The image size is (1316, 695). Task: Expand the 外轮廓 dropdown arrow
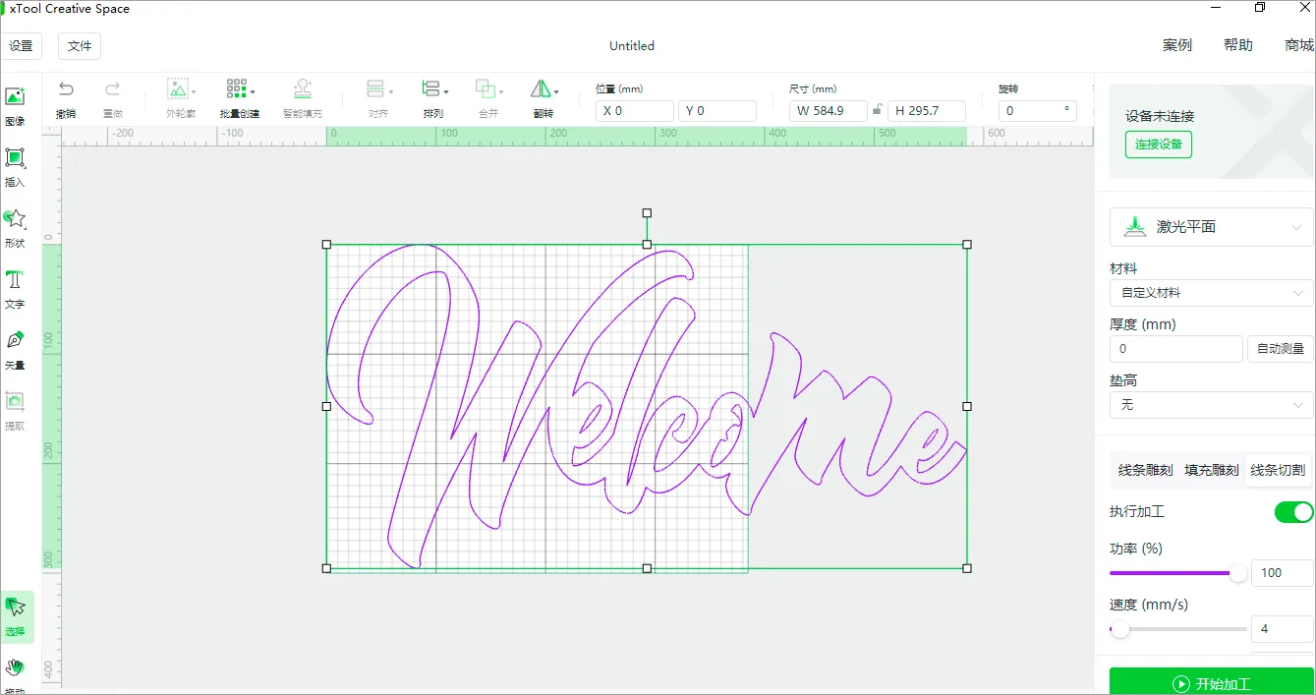tap(194, 91)
